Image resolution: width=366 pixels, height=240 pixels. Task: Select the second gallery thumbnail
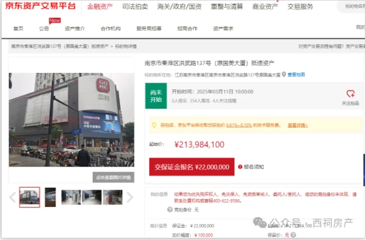pyautogui.click(x=50, y=197)
